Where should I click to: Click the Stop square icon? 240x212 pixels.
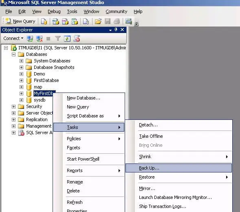point(48,39)
